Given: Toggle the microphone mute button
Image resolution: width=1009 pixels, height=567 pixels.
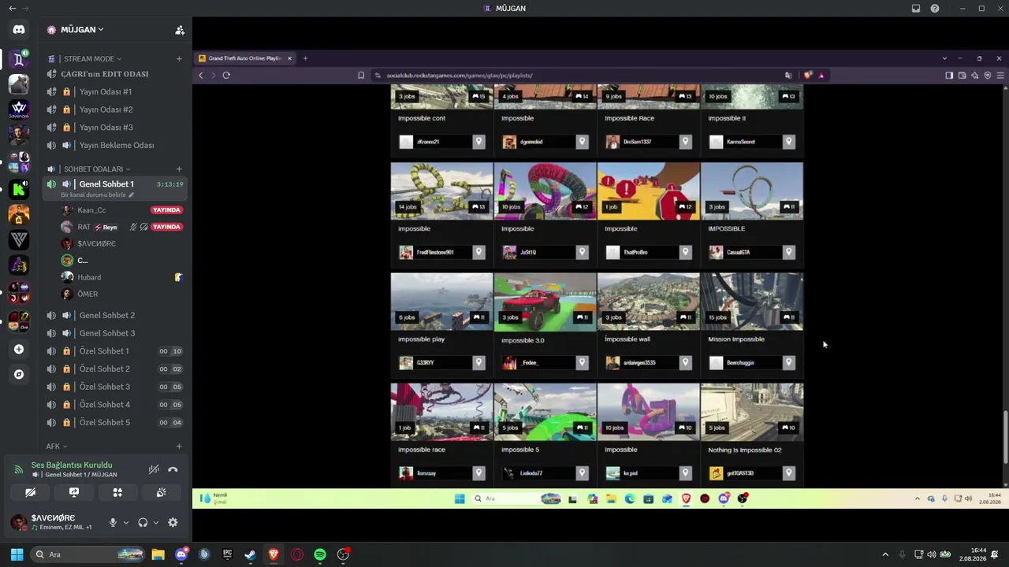Looking at the screenshot, I should pyautogui.click(x=113, y=522).
